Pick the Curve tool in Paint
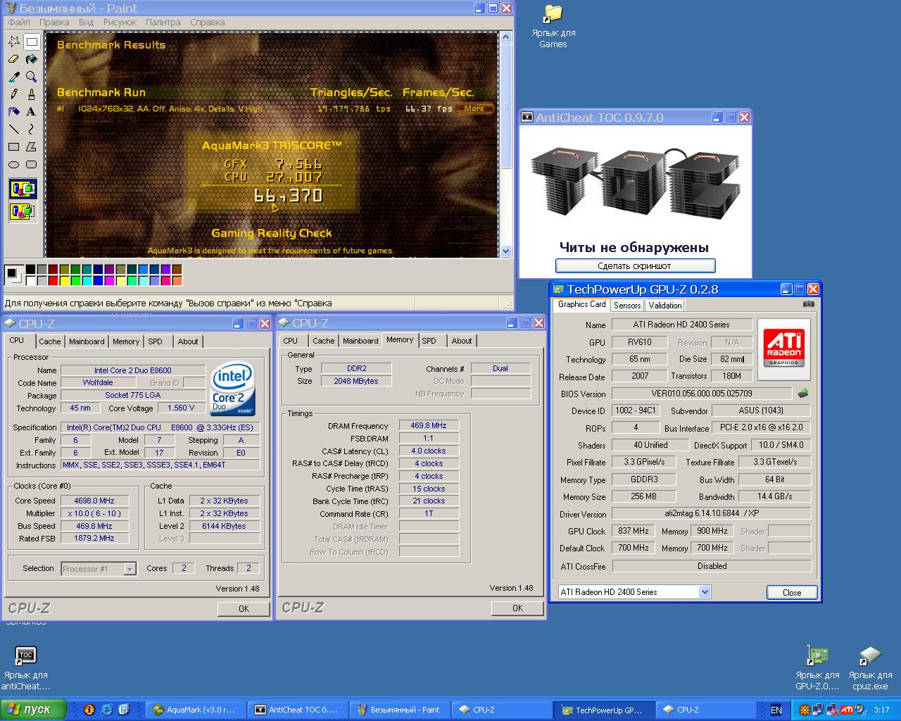The height and width of the screenshot is (721, 901). 31,130
